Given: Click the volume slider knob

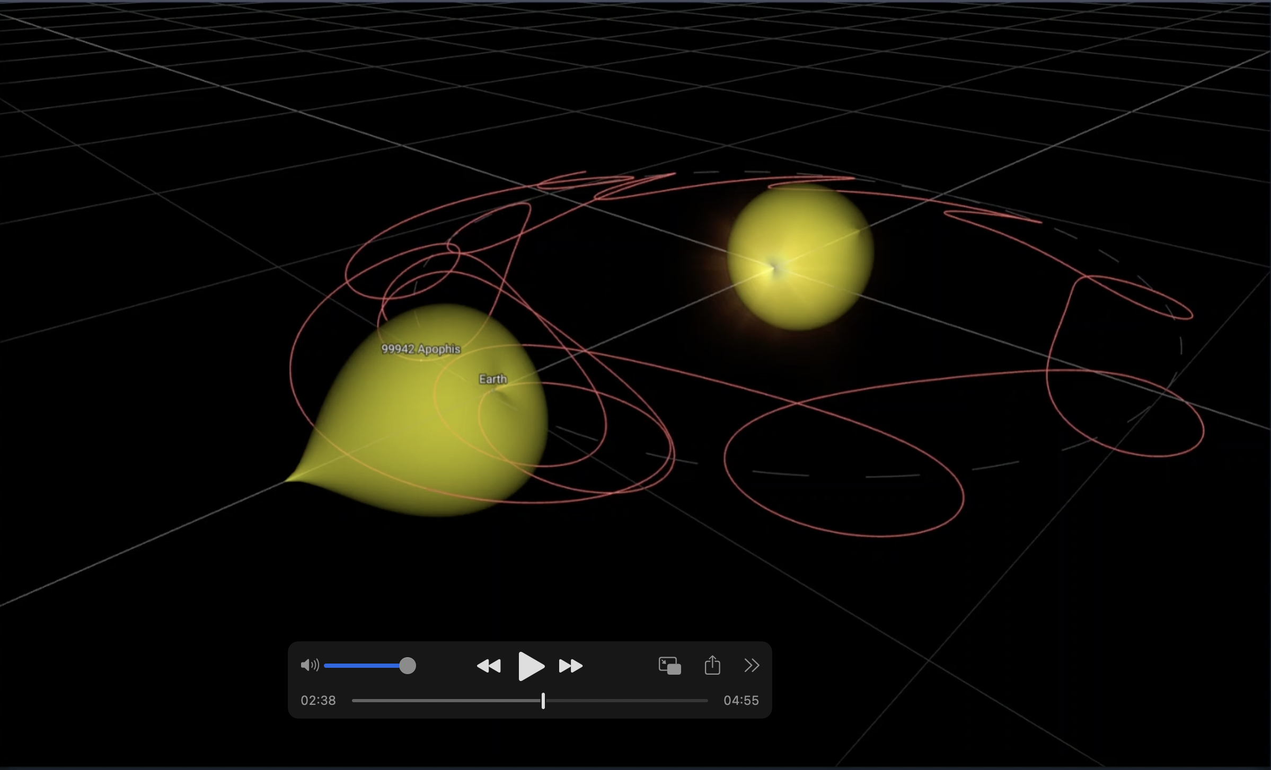Looking at the screenshot, I should coord(407,666).
